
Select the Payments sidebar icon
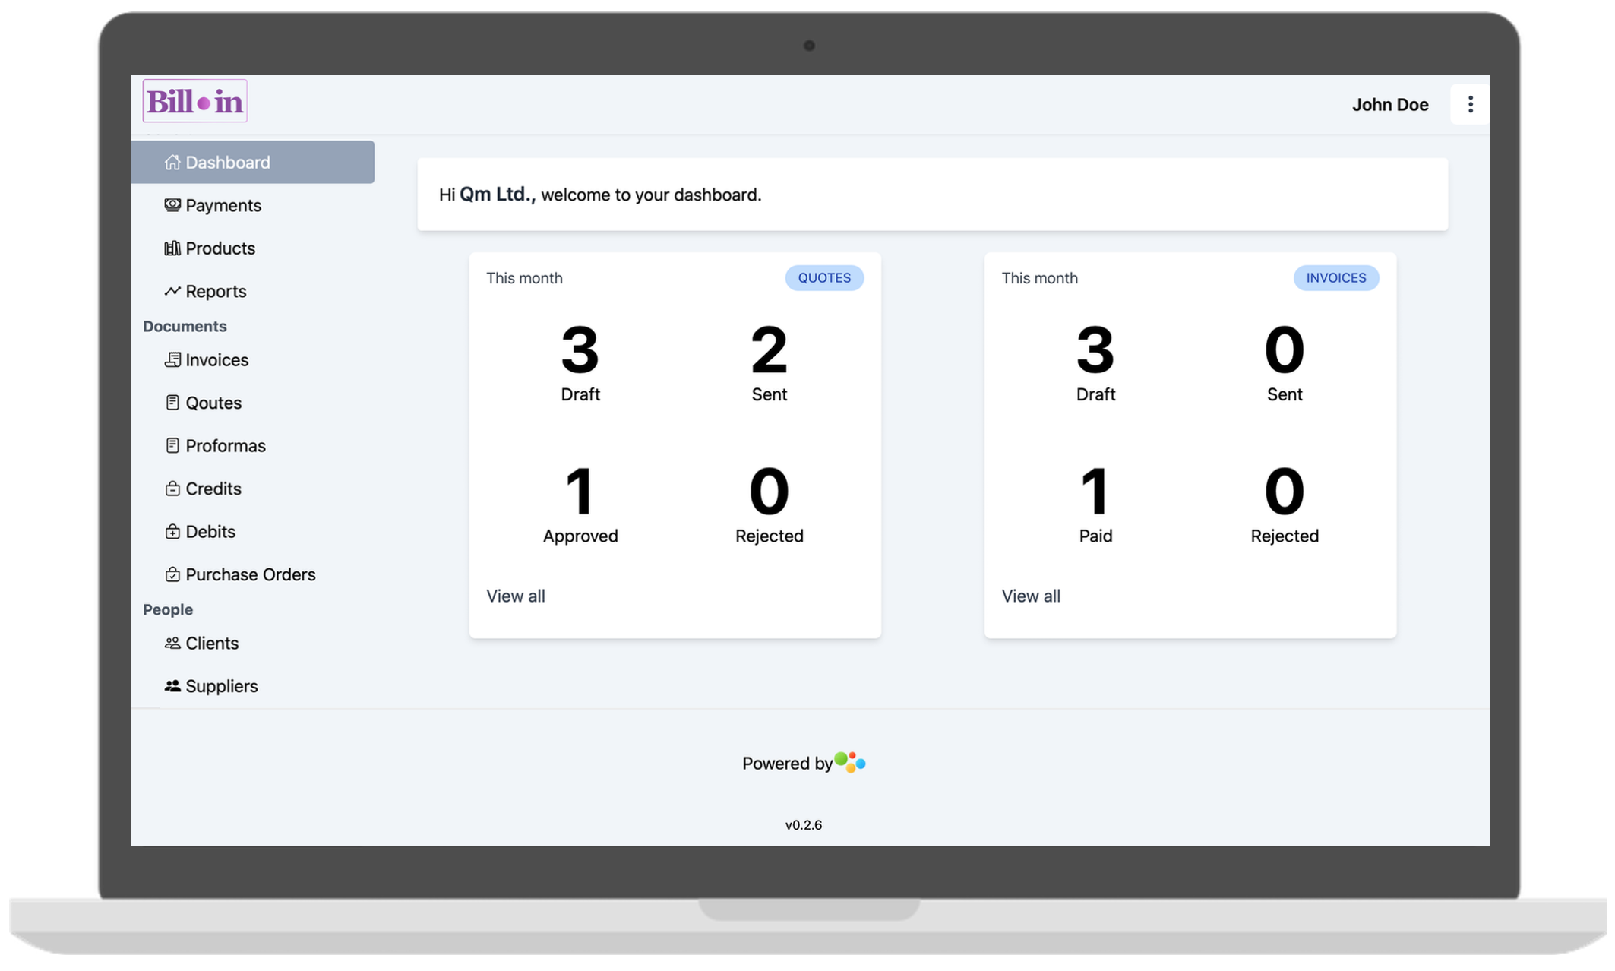(172, 205)
